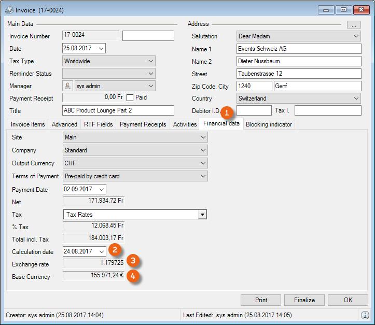The image size is (375, 325).
Task: Confirm with the OK button
Action: [x=348, y=300]
